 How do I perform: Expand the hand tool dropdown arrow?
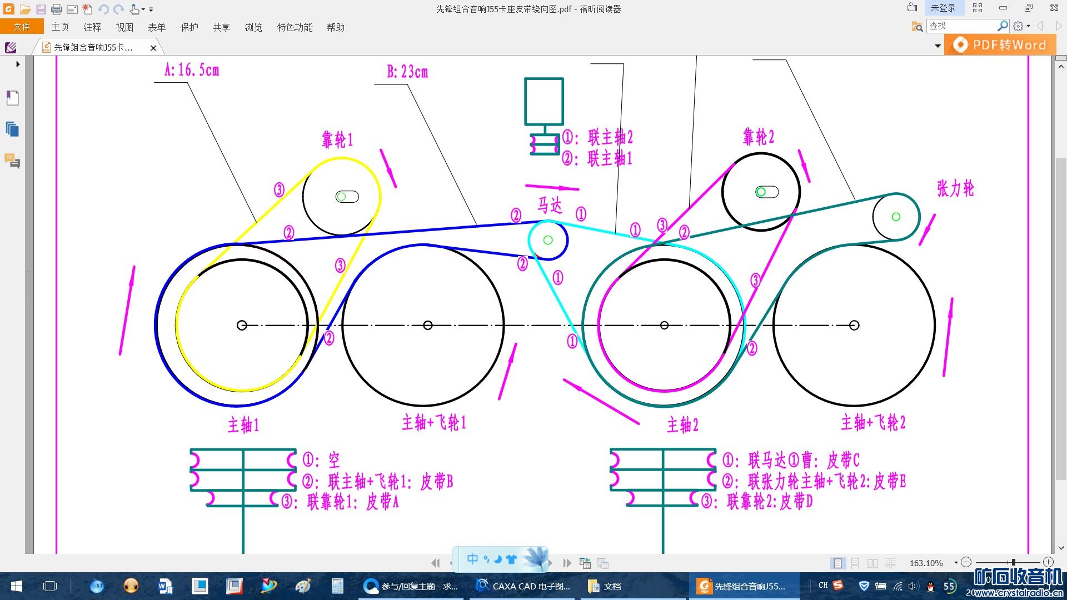click(143, 9)
